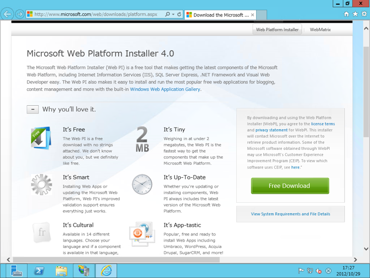Go back using the browser Back arrow
Image resolution: width=370 pixels, height=278 pixels.
click(x=7, y=14)
